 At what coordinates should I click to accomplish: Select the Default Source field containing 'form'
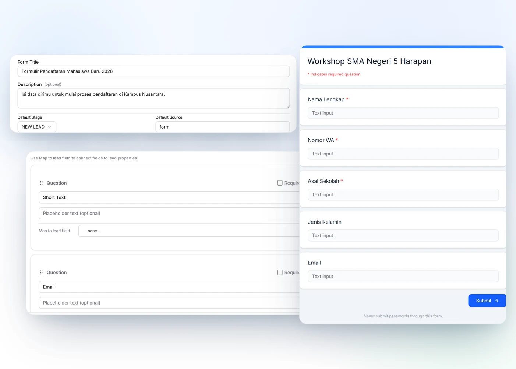[x=223, y=127]
